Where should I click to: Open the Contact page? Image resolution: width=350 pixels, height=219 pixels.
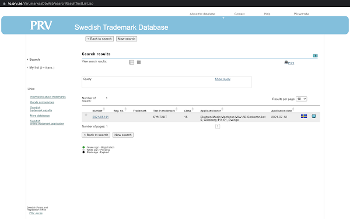(239, 14)
